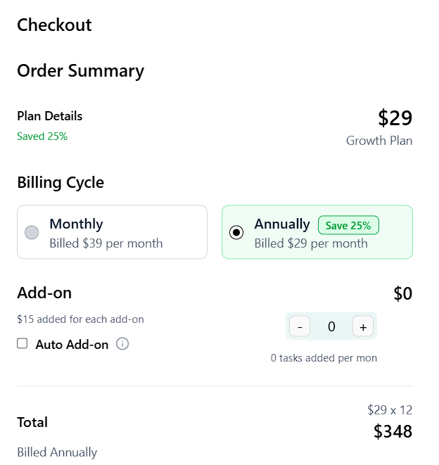Image resolution: width=439 pixels, height=465 pixels.
Task: Click the Growth Plan label
Action: (379, 141)
